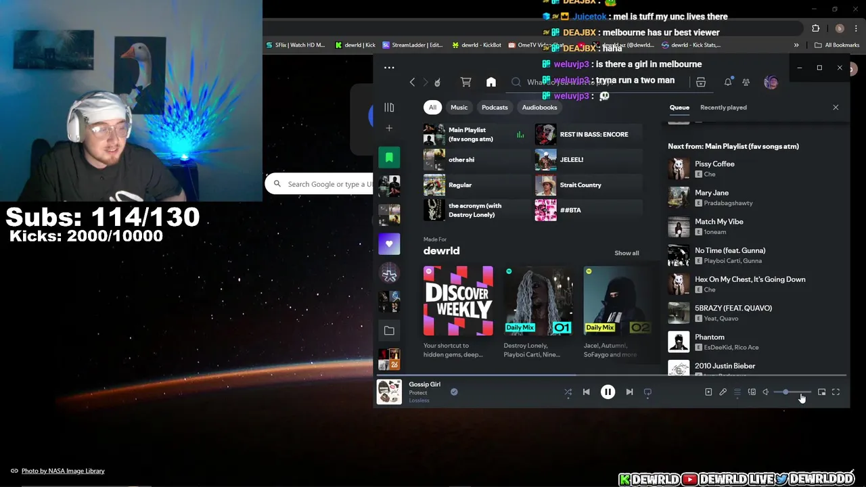Go to Spotify Home
The image size is (866, 487).
(491, 83)
